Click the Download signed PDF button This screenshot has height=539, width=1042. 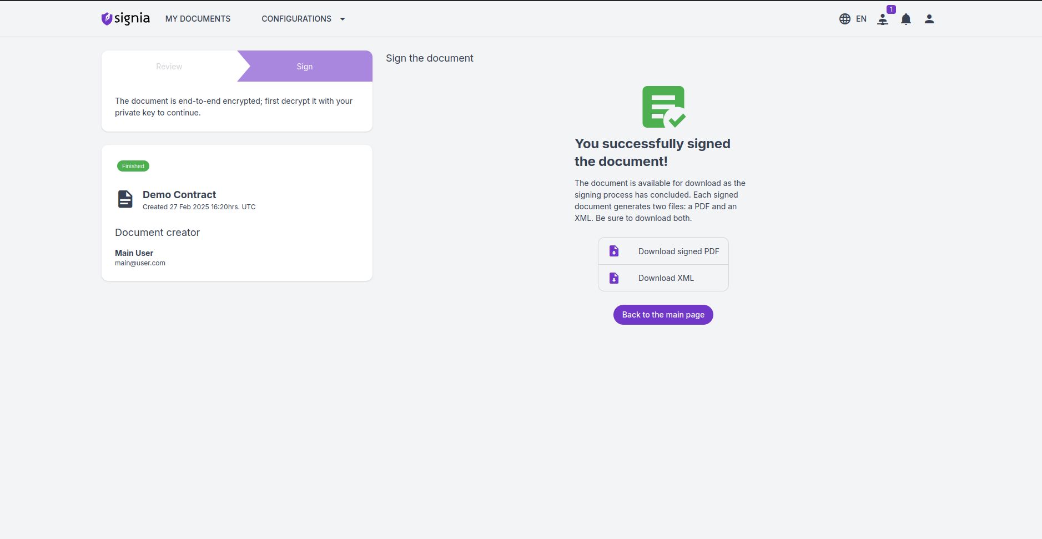[x=678, y=251]
